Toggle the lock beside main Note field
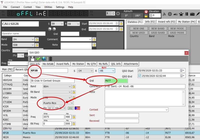200x140 pixels. [94, 45]
